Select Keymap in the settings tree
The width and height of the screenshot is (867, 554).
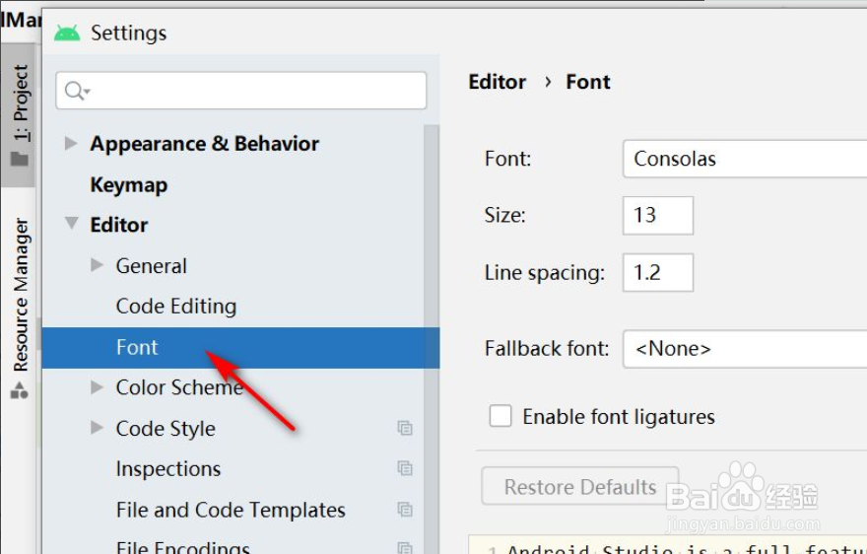(x=129, y=184)
